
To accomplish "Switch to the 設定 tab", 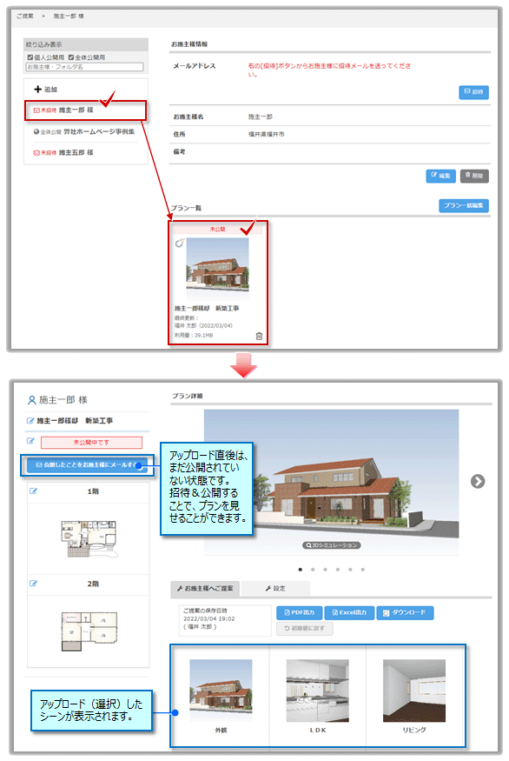I will 275,588.
